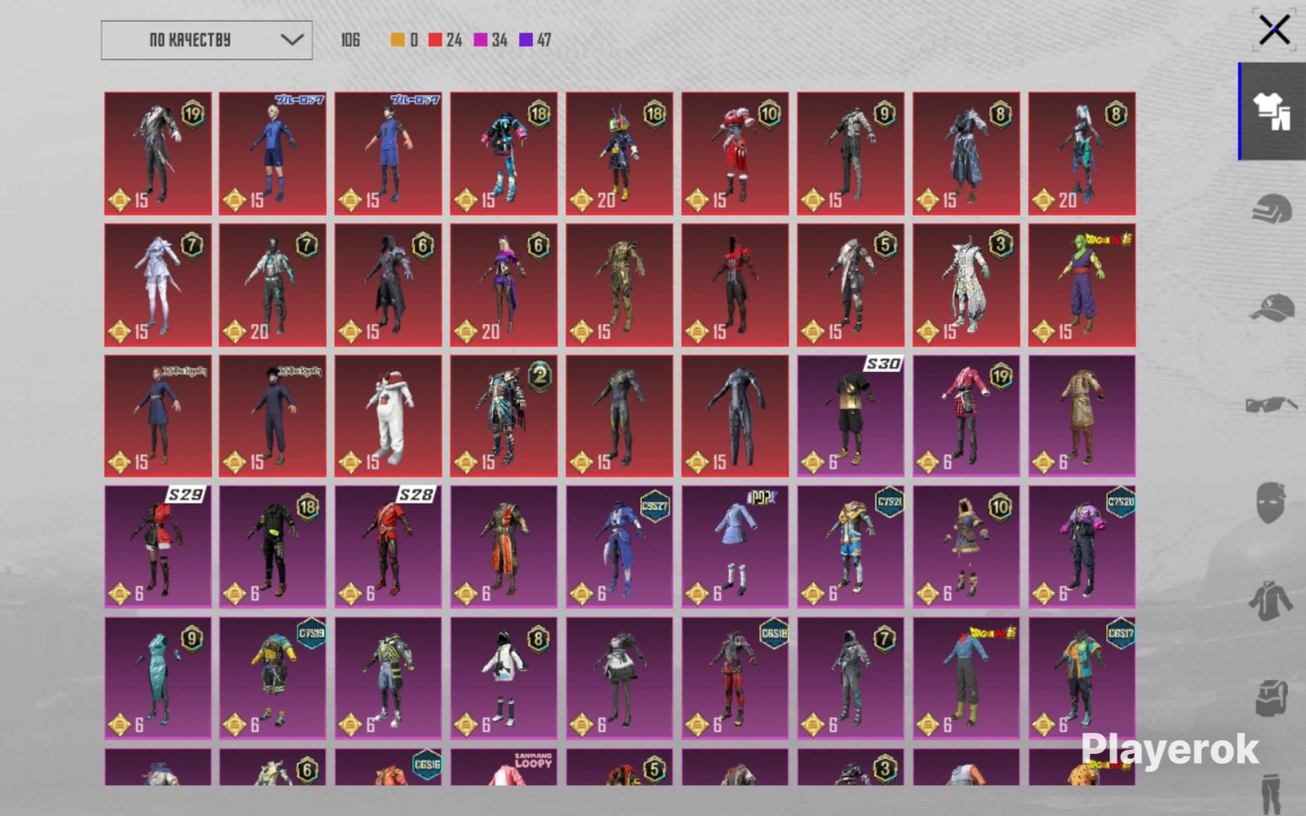This screenshot has width=1306, height=816.
Task: Click the red rarity swatch showing 24
Action: pyautogui.click(x=436, y=40)
